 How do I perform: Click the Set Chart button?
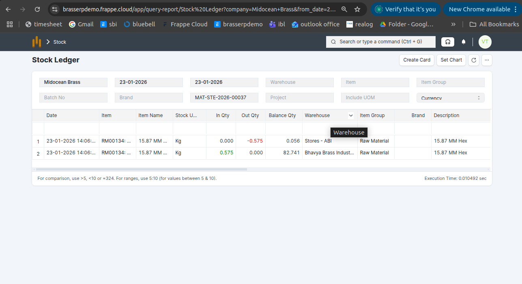(x=451, y=60)
